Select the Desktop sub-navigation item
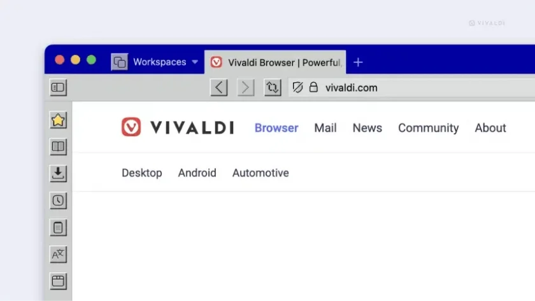Image resolution: width=535 pixels, height=301 pixels. (x=142, y=173)
